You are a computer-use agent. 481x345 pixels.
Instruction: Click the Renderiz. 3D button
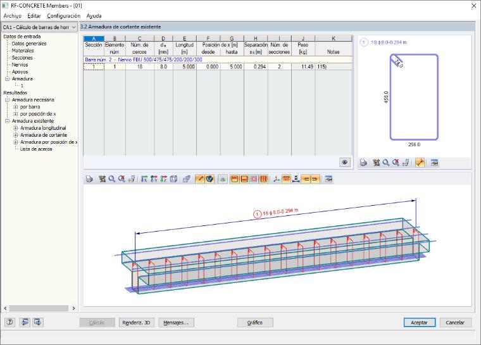[x=136, y=323]
